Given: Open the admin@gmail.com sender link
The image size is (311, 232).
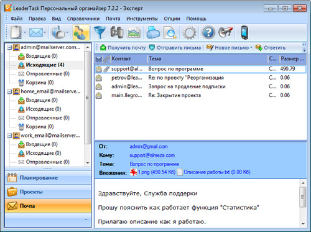Looking at the screenshot, I should coord(149,147).
